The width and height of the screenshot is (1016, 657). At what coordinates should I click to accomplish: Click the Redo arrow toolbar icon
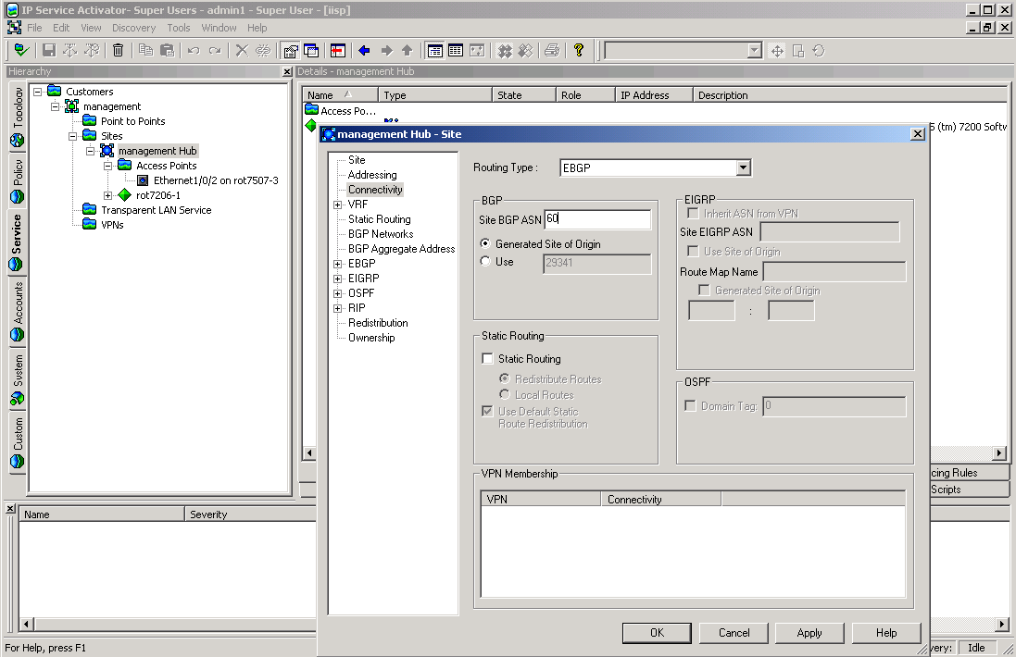tap(215, 51)
